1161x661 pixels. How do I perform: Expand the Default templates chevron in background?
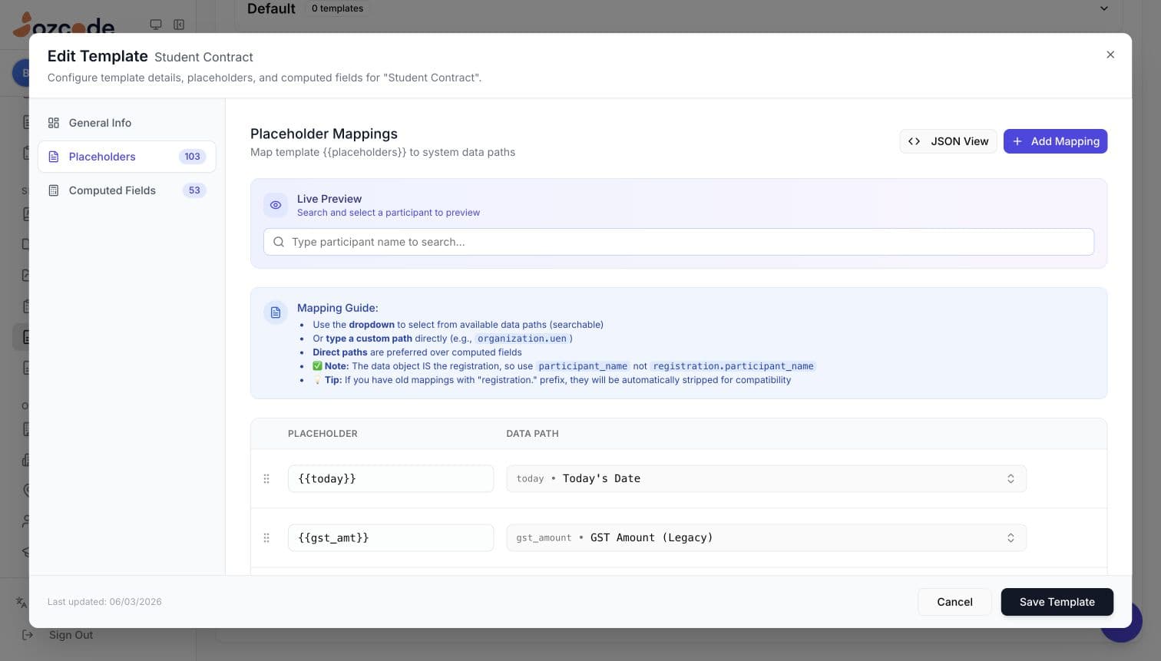(1104, 8)
